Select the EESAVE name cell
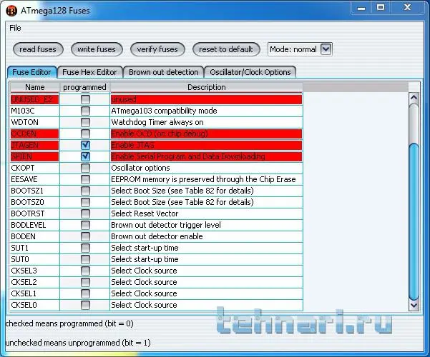This screenshot has height=357, width=430. 35,179
